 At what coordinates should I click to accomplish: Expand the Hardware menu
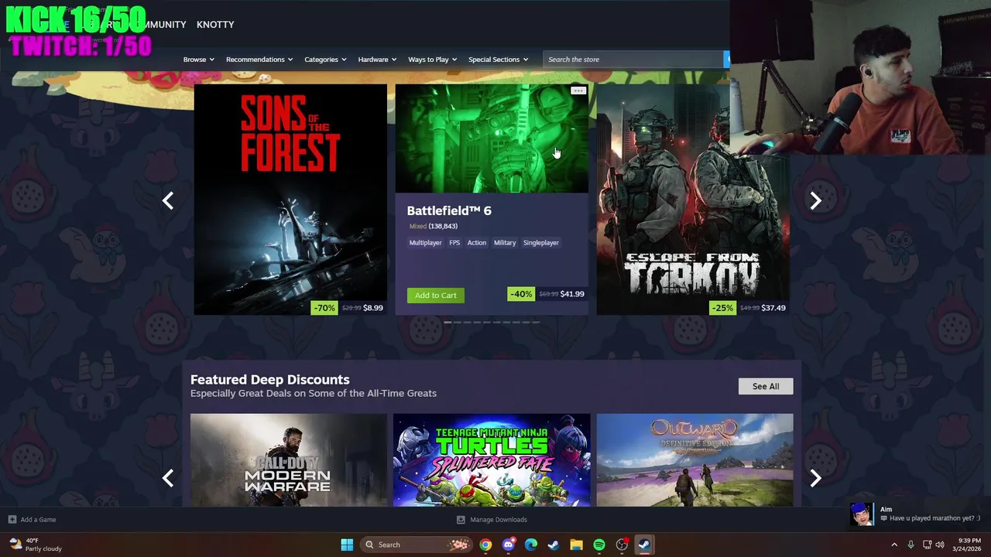coord(377,60)
